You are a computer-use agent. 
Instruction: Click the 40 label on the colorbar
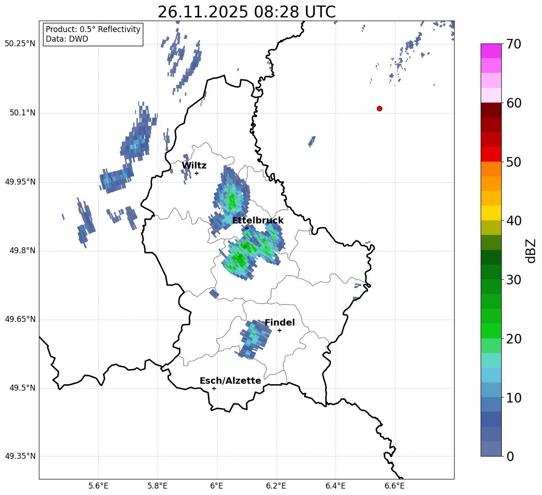(514, 221)
